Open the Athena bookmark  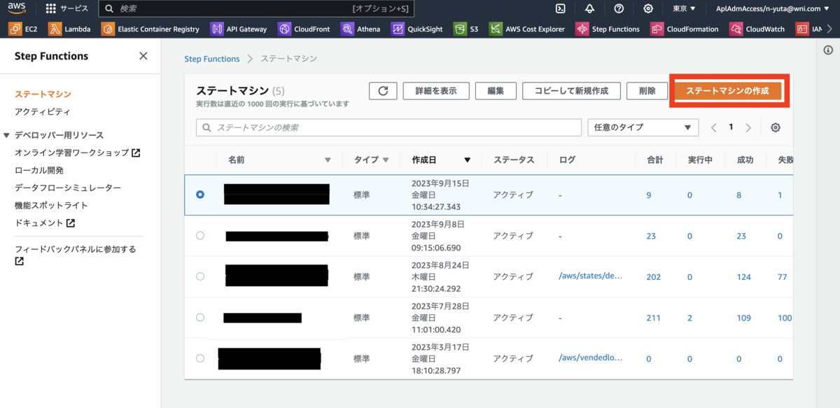[x=360, y=29]
